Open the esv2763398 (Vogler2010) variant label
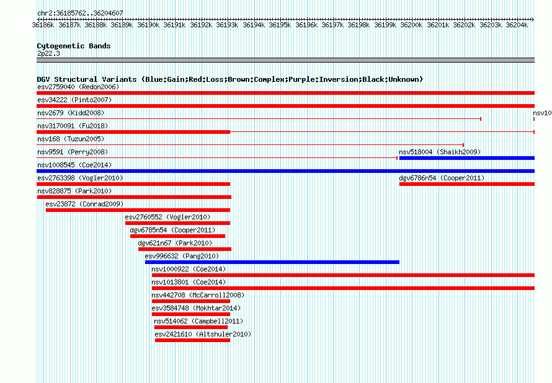 [x=80, y=178]
